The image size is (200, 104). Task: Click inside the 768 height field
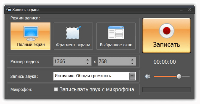(x=114, y=61)
